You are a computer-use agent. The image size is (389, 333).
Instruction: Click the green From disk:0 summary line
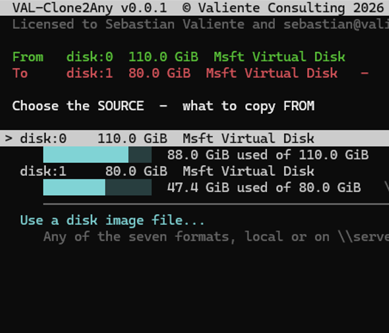click(179, 57)
